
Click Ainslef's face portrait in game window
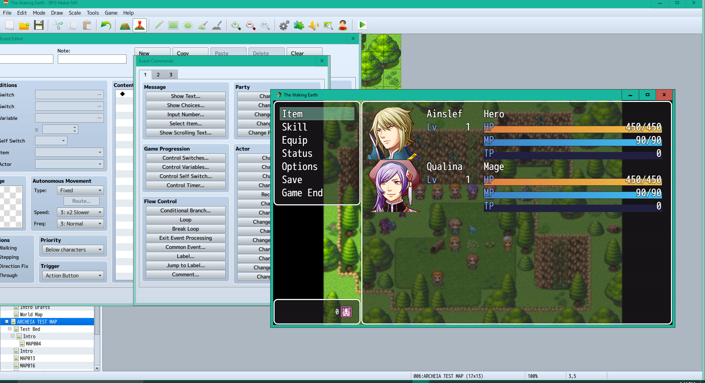[394, 133]
